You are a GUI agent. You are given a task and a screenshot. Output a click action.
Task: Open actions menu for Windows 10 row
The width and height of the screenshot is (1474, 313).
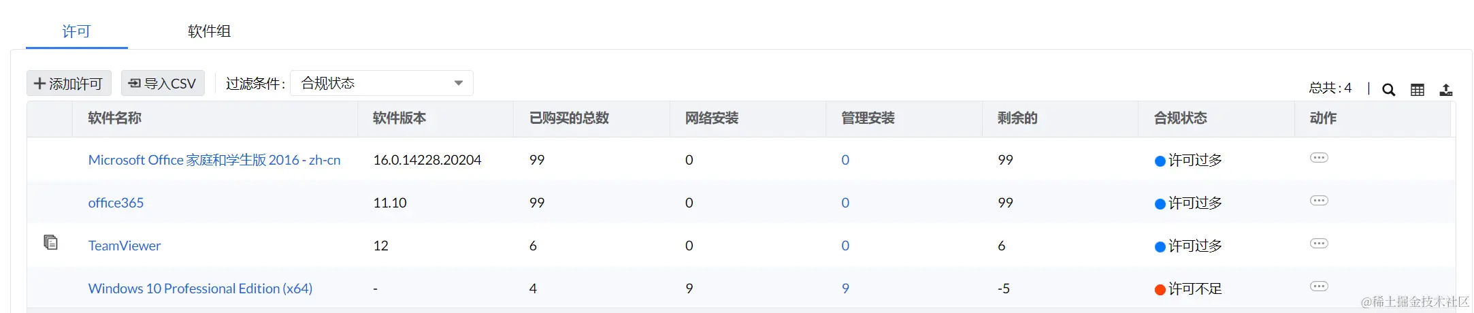tap(1319, 286)
